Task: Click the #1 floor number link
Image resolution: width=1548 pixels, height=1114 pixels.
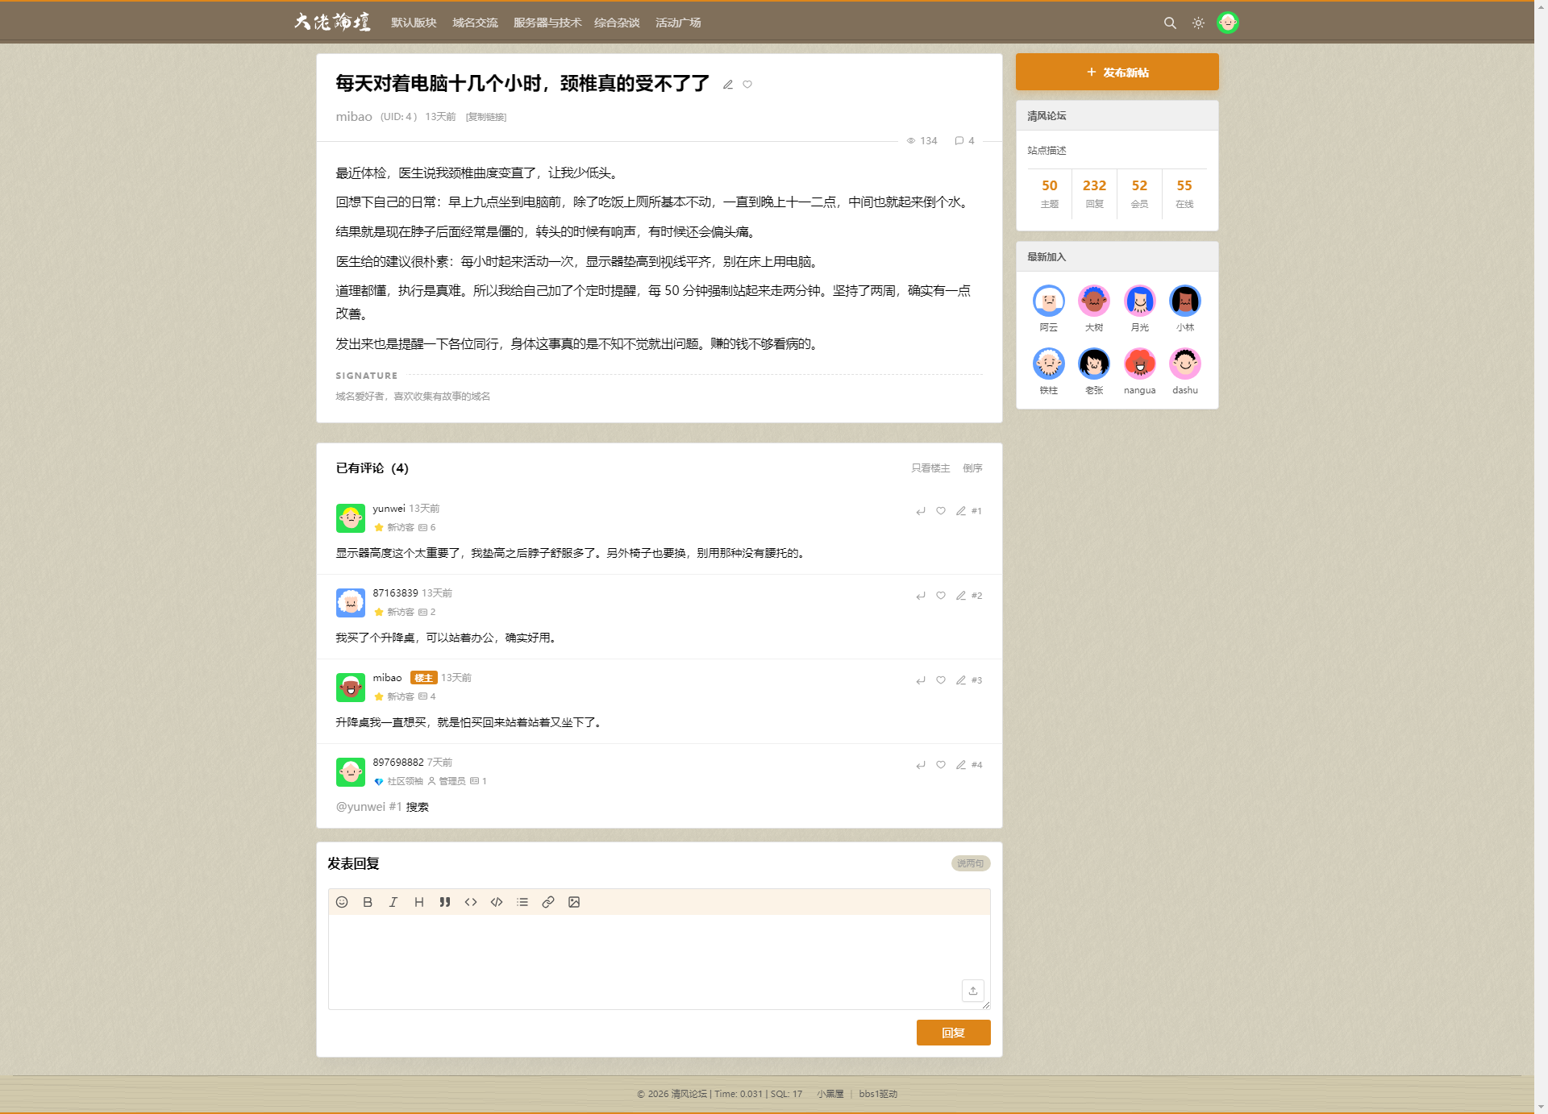Action: tap(976, 511)
